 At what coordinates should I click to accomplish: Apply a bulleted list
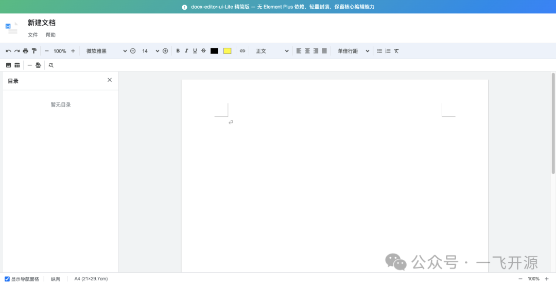(379, 51)
